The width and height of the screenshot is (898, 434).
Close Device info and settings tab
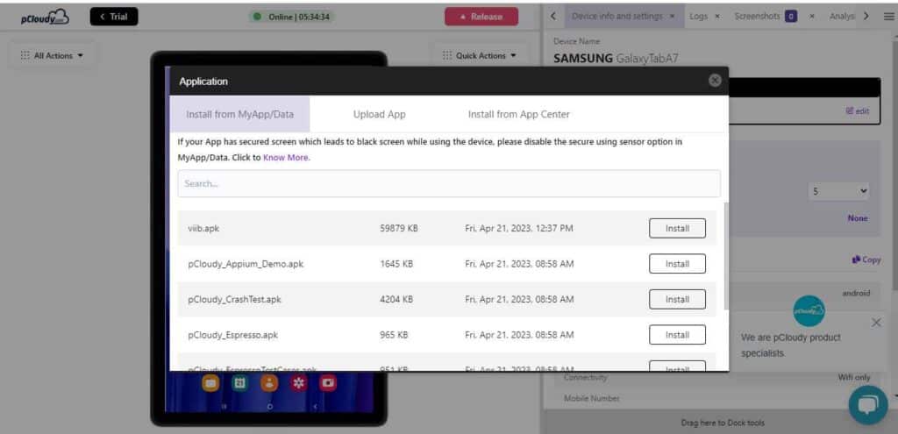[673, 17]
